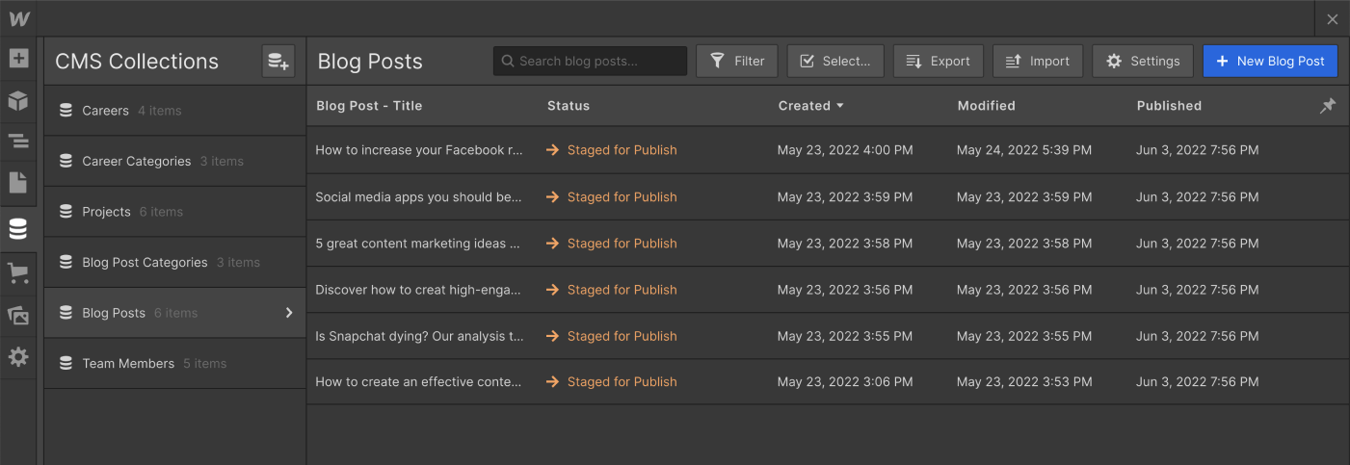The width and height of the screenshot is (1350, 465).
Task: Open the Filter options
Action: point(737,61)
